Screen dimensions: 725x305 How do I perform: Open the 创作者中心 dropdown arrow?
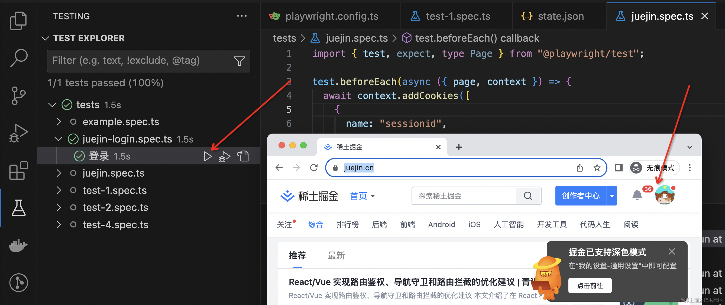coord(611,195)
